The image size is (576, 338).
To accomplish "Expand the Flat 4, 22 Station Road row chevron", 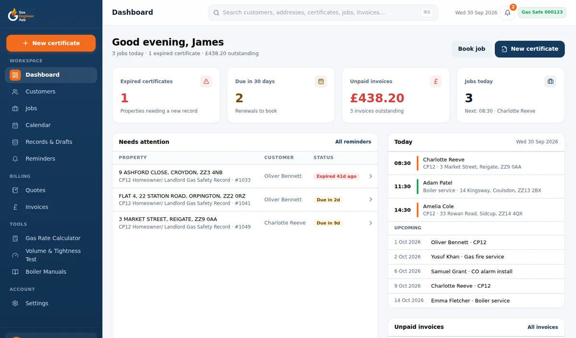I will click(x=371, y=199).
